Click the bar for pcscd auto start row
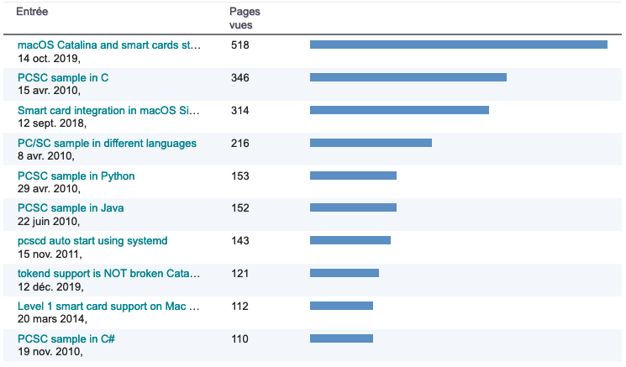 pyautogui.click(x=350, y=240)
